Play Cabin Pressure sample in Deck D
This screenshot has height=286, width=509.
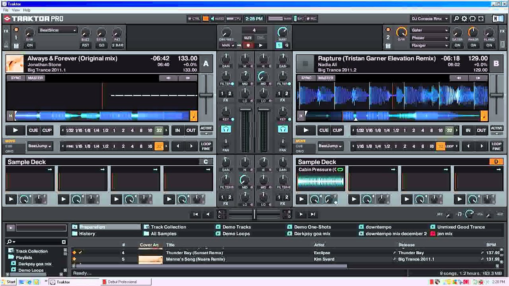tap(301, 199)
